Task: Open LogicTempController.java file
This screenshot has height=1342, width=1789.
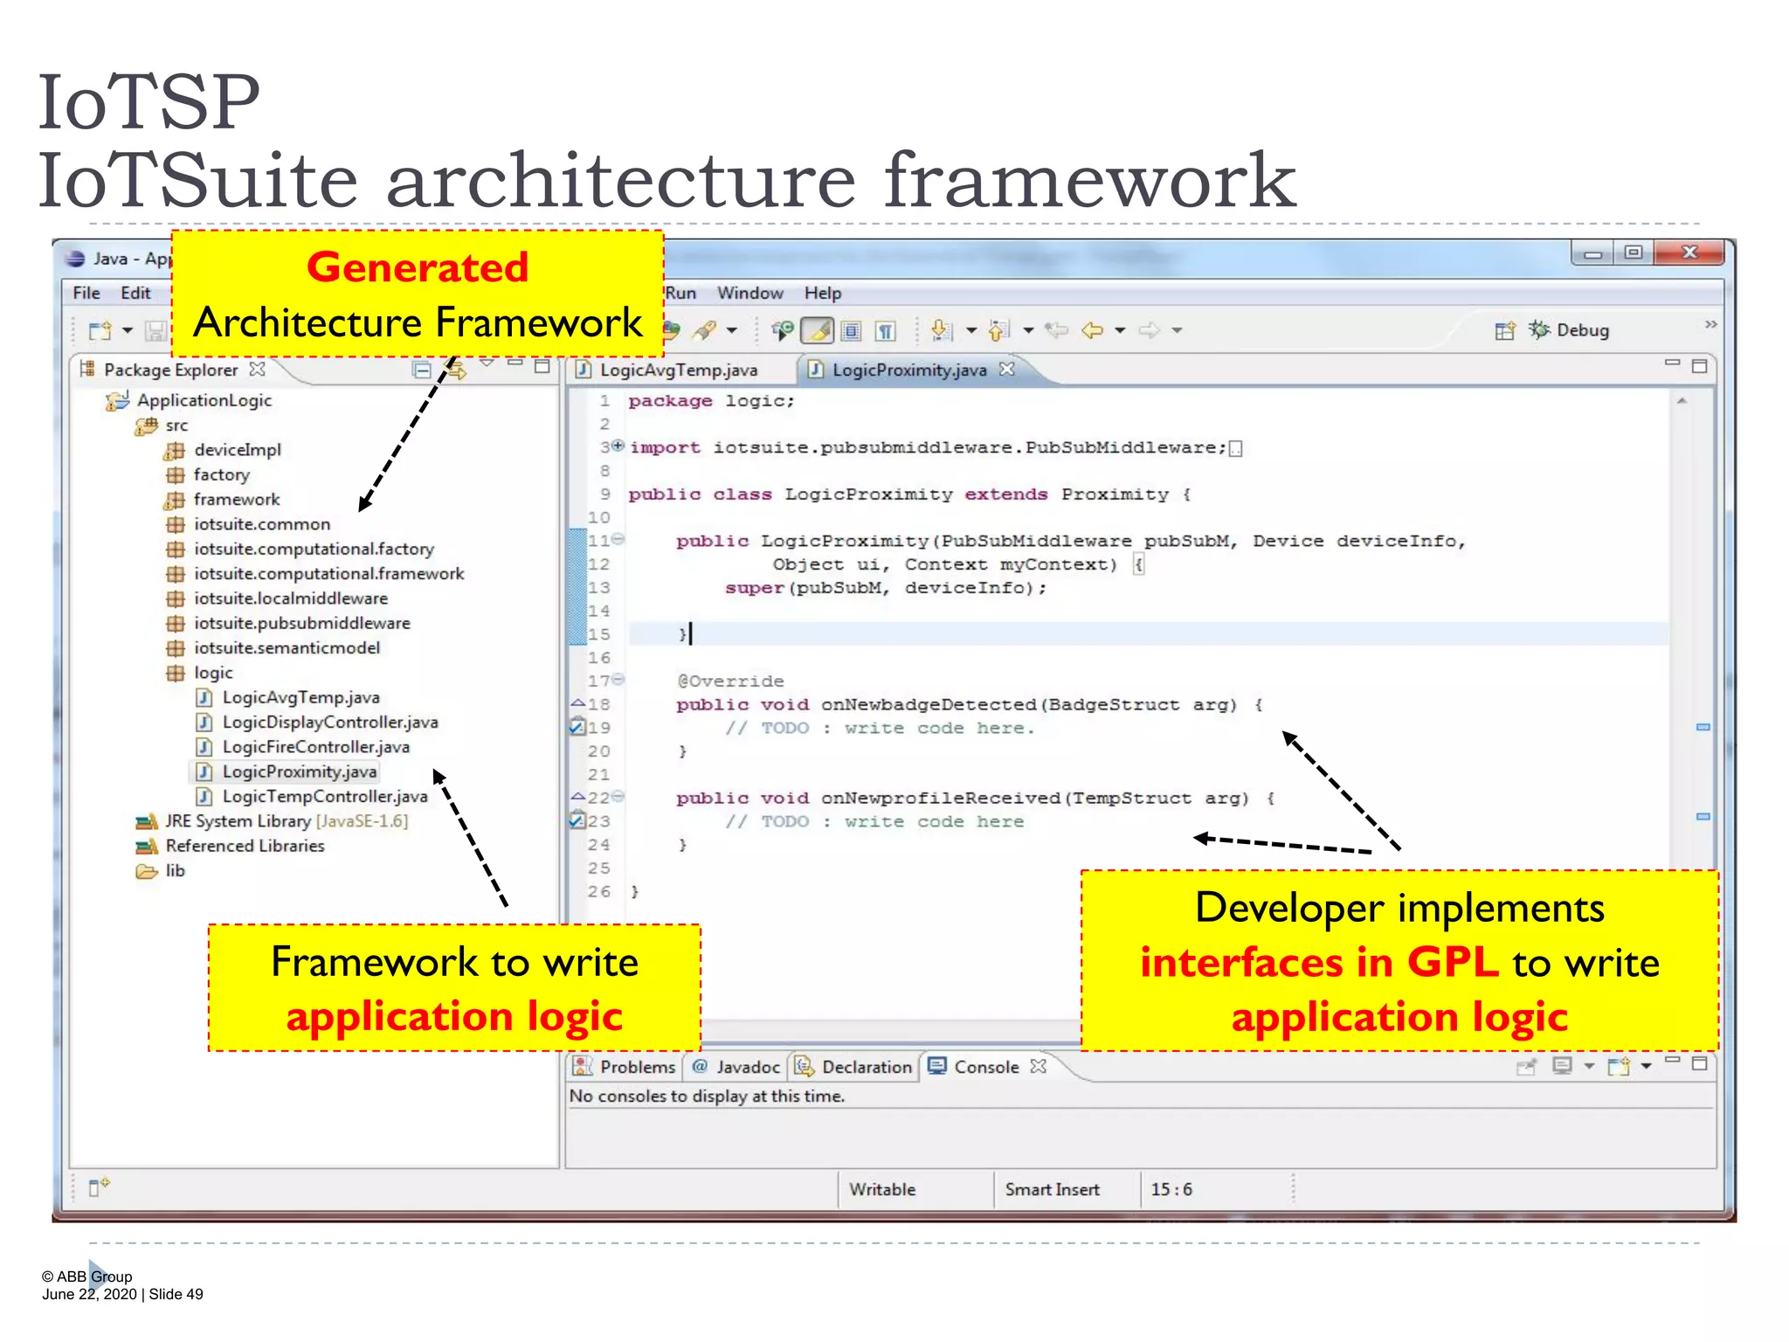Action: [x=312, y=797]
